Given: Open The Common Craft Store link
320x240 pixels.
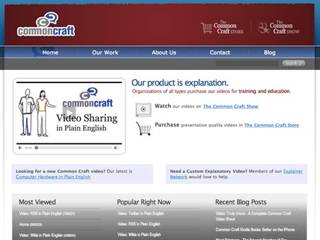Looking at the screenshot, I should pyautogui.click(x=271, y=125).
